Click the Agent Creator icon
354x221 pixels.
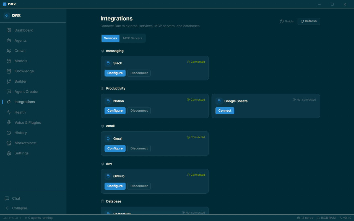9,91
